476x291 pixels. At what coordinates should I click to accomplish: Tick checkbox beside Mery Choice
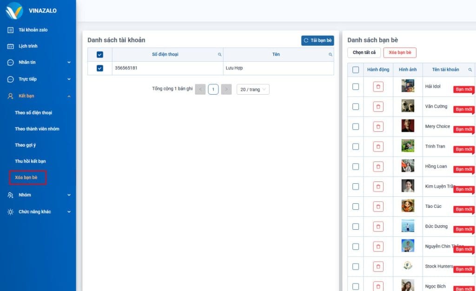[x=356, y=127]
